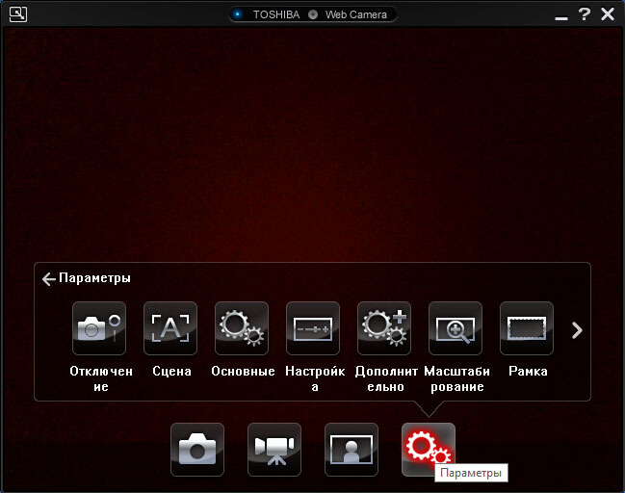
Task: Open help with question mark button
Action: point(585,14)
